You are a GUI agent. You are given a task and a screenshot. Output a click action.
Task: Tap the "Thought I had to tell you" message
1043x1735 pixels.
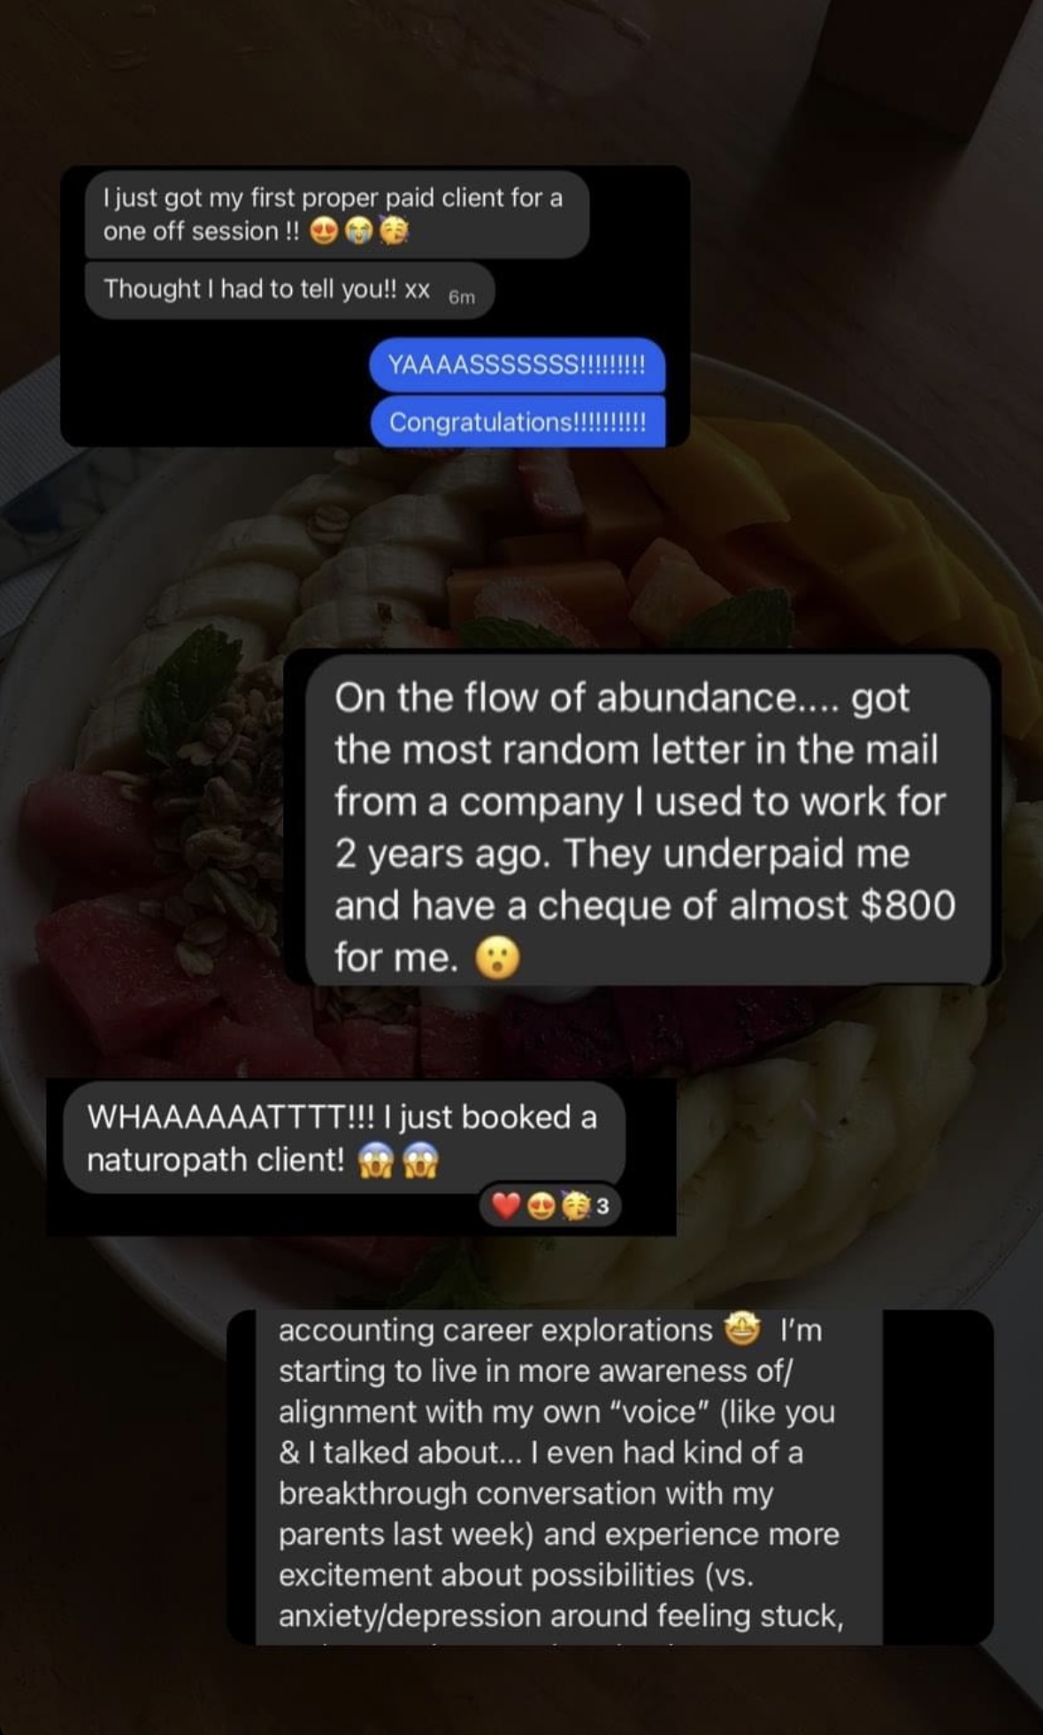289,289
